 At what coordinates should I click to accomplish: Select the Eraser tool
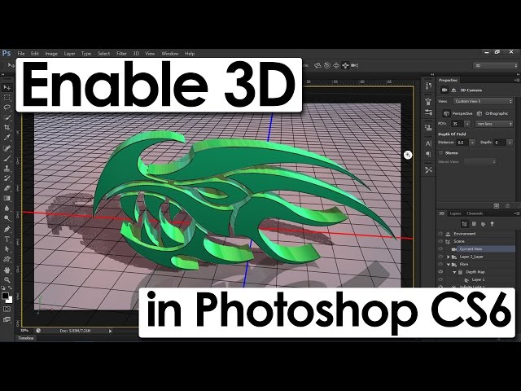pos(7,188)
